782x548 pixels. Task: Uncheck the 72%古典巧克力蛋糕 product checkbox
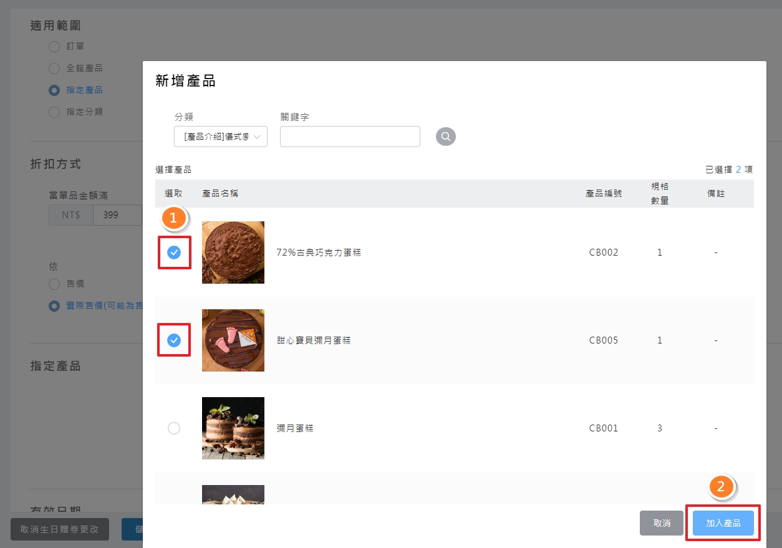174,252
